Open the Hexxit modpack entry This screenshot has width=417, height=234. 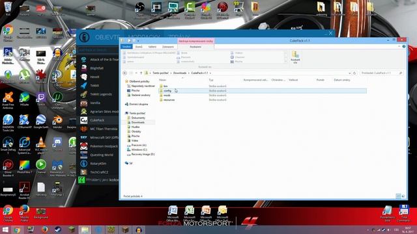point(98,77)
